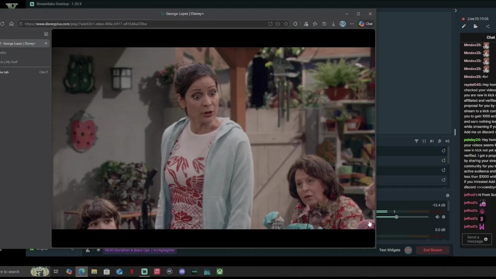Open the -13.4 dB source settings gear
This screenshot has width=496, height=279.
444,217
